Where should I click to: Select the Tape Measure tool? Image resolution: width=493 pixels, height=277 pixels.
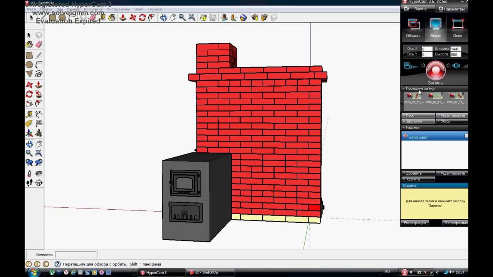click(29, 114)
